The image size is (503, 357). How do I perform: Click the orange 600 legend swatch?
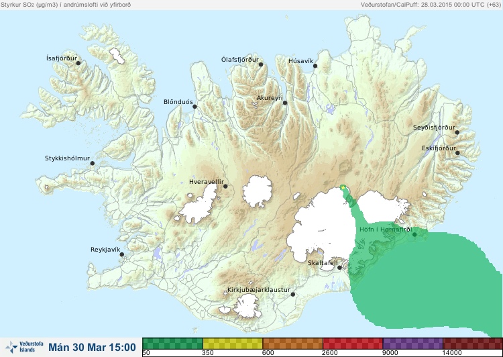tap(292, 344)
